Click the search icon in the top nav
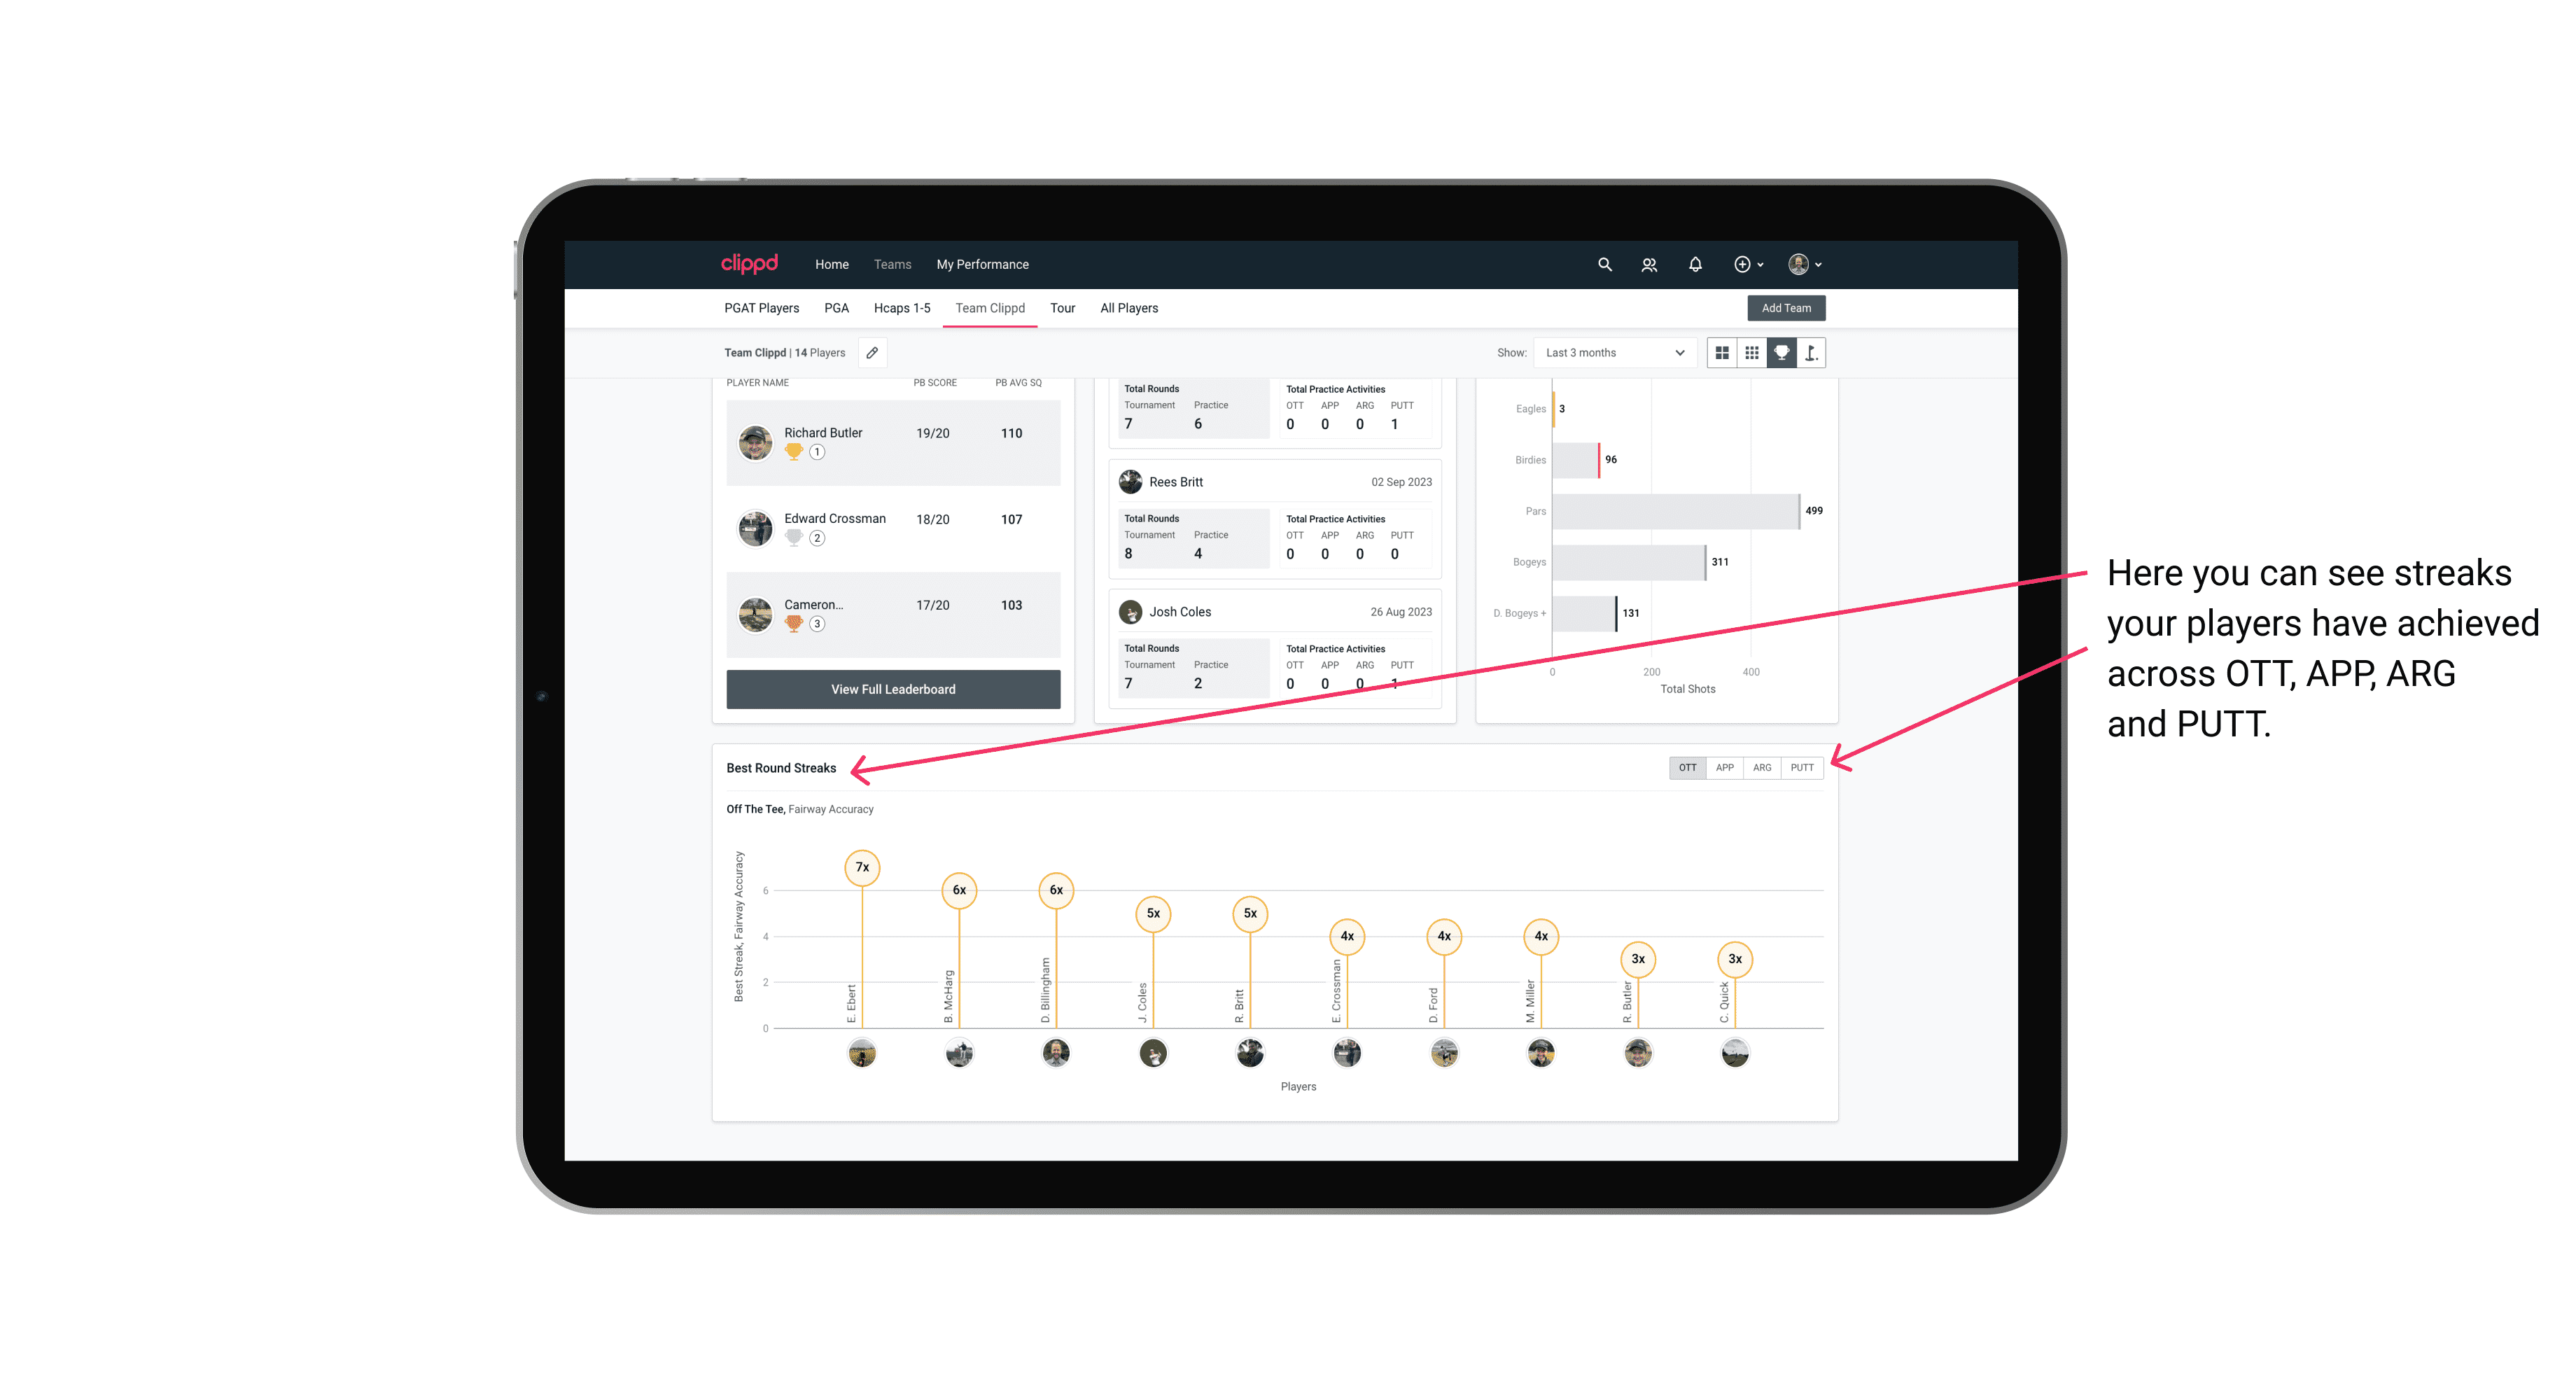This screenshot has height=1386, width=2576. click(1604, 265)
